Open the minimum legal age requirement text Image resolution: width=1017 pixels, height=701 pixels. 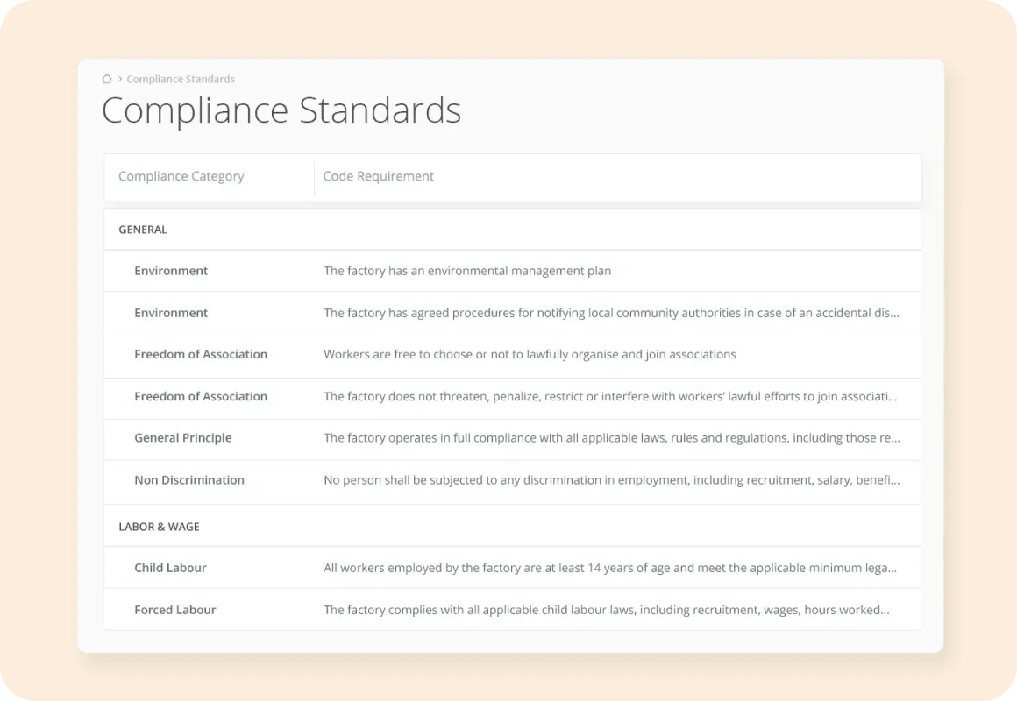610,567
